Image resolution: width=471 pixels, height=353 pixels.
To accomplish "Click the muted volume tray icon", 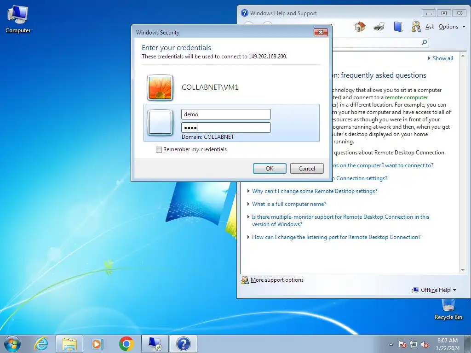I will pyautogui.click(x=425, y=344).
